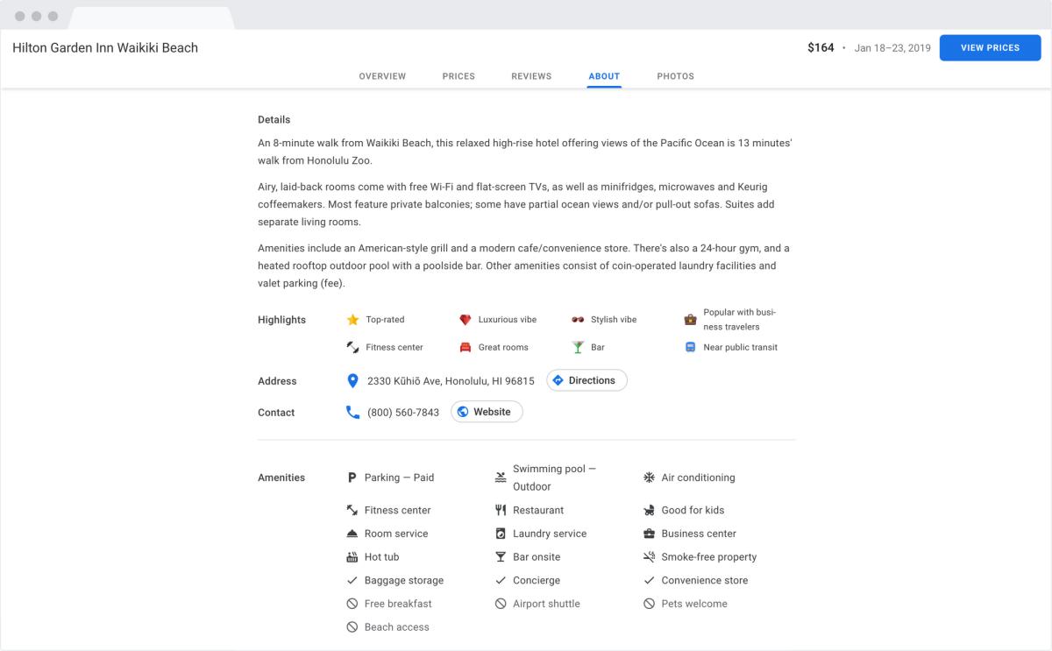Switch to the Overview tab

(382, 76)
